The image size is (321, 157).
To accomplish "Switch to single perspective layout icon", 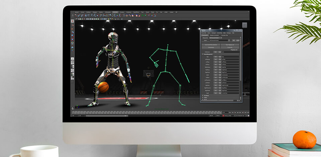I will (73, 59).
